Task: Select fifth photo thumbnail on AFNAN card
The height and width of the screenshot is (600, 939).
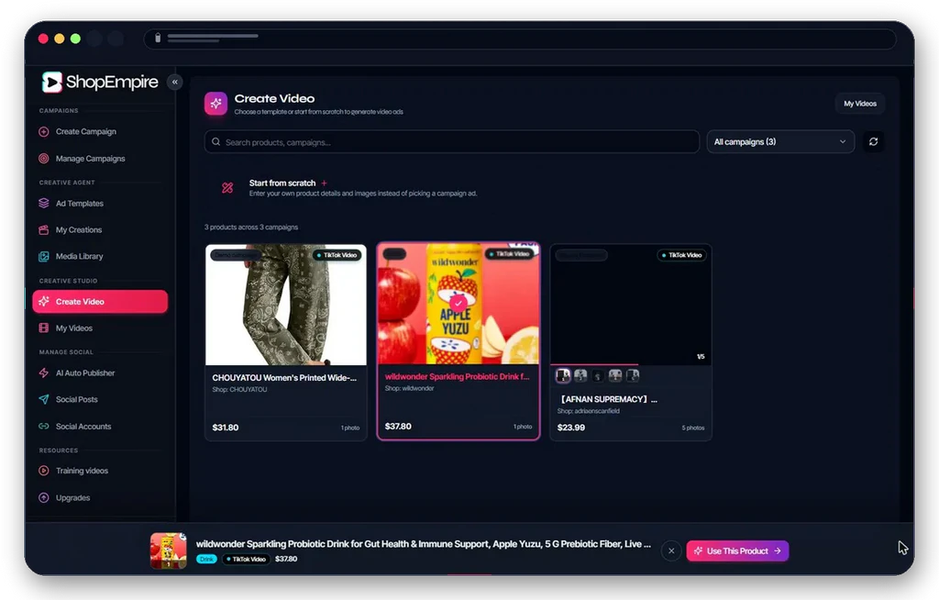Action: click(x=633, y=376)
